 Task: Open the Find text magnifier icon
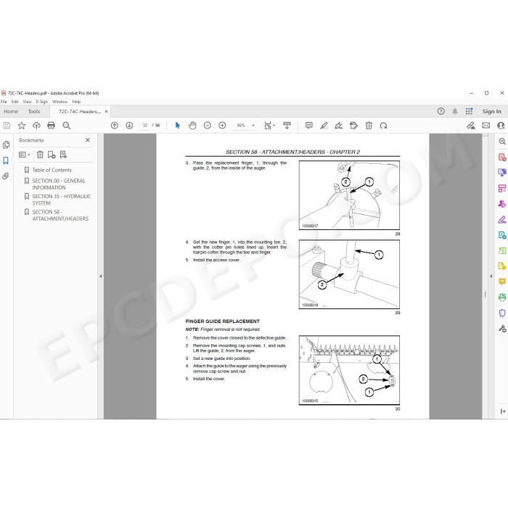click(x=67, y=126)
